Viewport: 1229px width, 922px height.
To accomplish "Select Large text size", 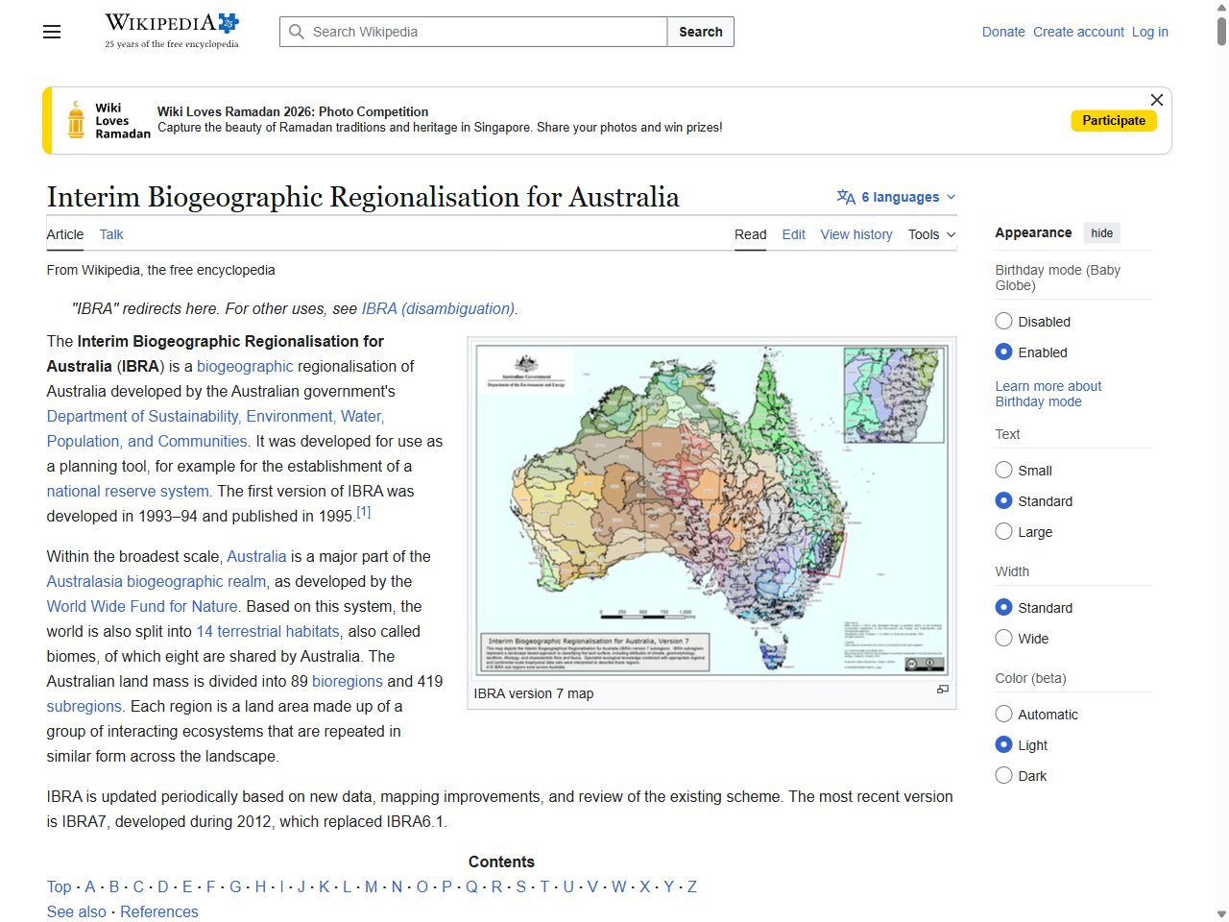I will tap(1003, 531).
